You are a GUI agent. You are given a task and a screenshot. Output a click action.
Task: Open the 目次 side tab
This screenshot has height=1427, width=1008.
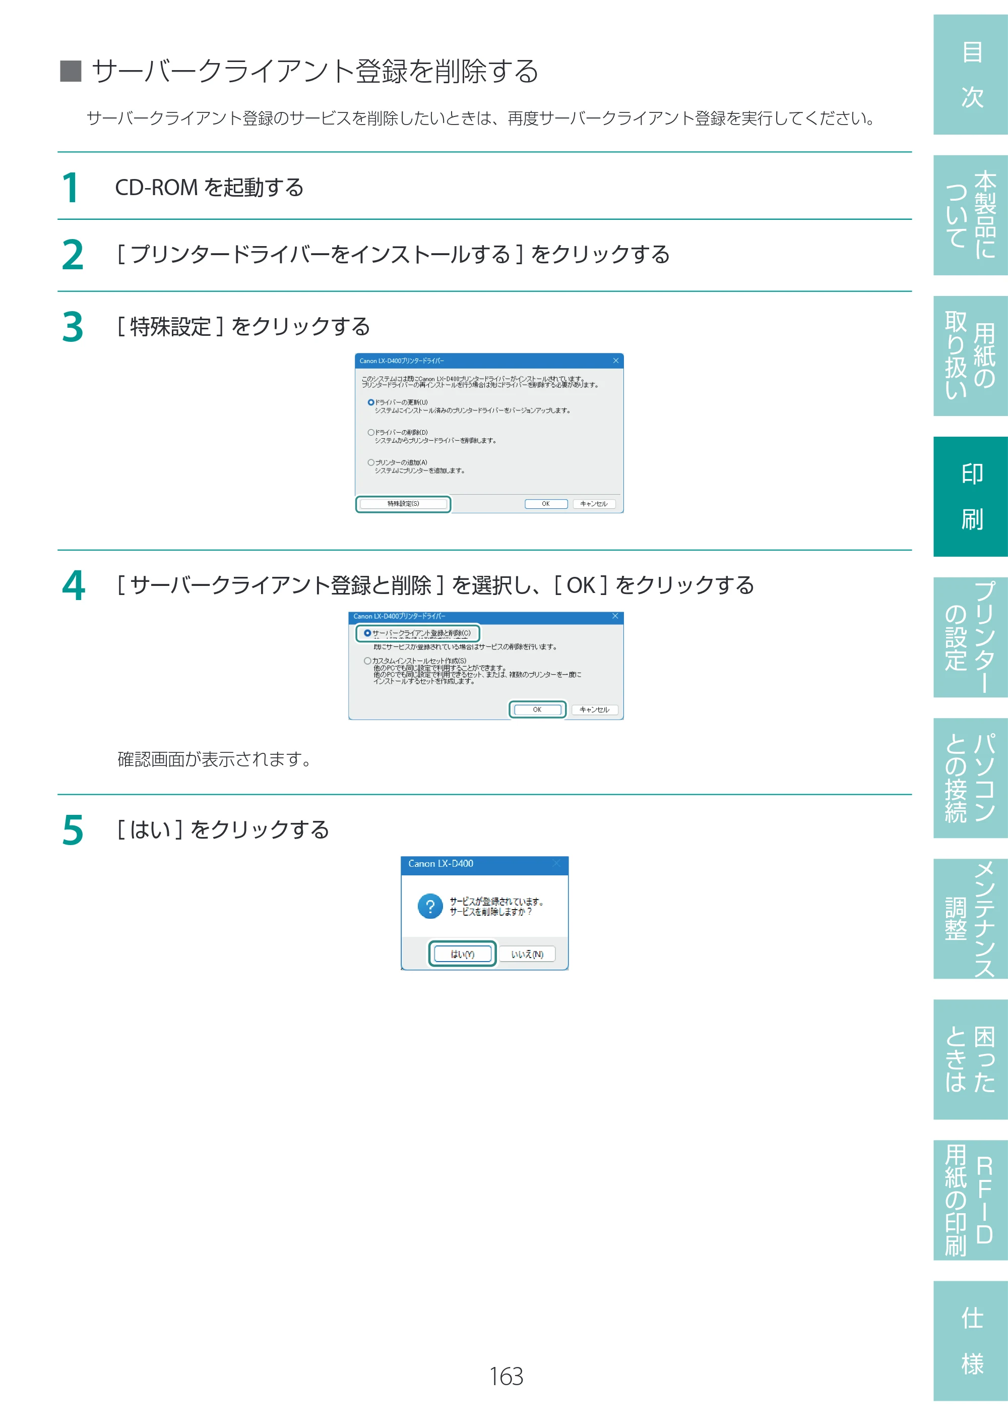(x=970, y=75)
